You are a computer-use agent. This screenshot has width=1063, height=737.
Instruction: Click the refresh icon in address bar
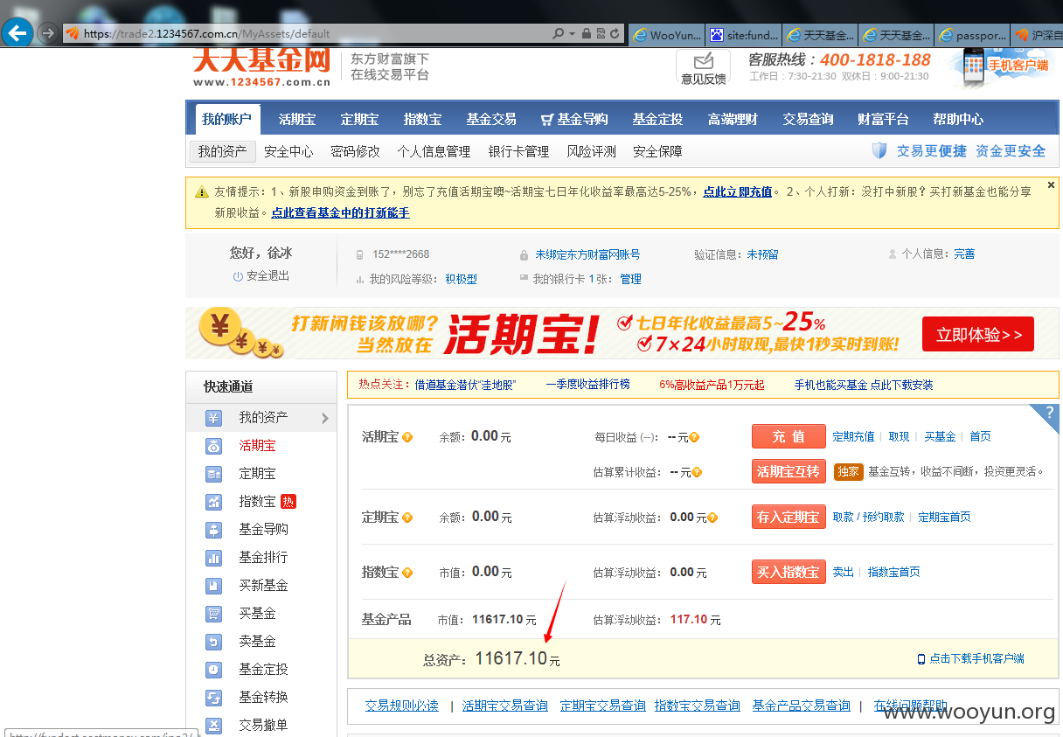coord(616,34)
